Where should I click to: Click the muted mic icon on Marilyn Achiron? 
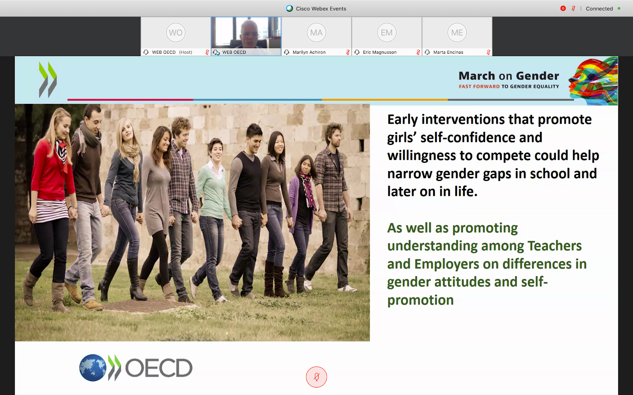pyautogui.click(x=348, y=52)
